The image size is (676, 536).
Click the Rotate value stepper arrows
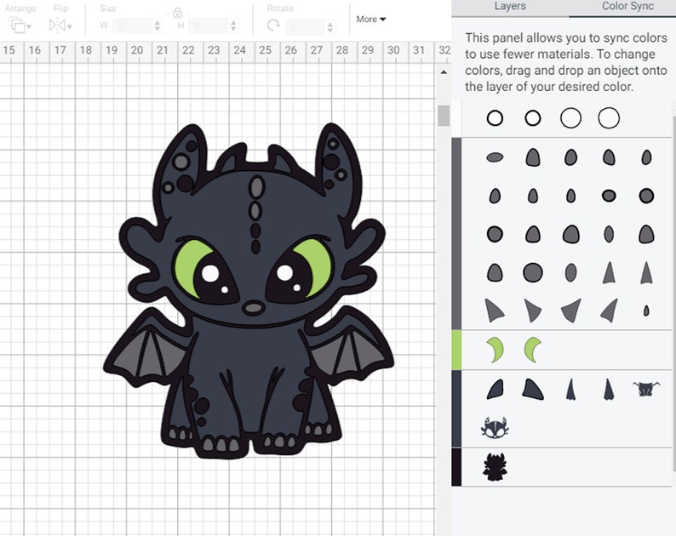(x=329, y=27)
